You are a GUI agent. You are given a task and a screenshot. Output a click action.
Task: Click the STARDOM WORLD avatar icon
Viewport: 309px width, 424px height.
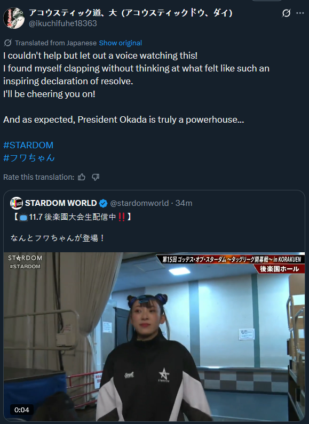[x=16, y=203]
